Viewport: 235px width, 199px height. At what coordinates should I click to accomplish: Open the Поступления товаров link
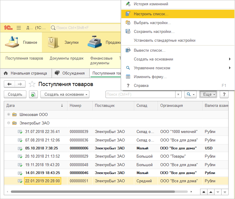24,58
